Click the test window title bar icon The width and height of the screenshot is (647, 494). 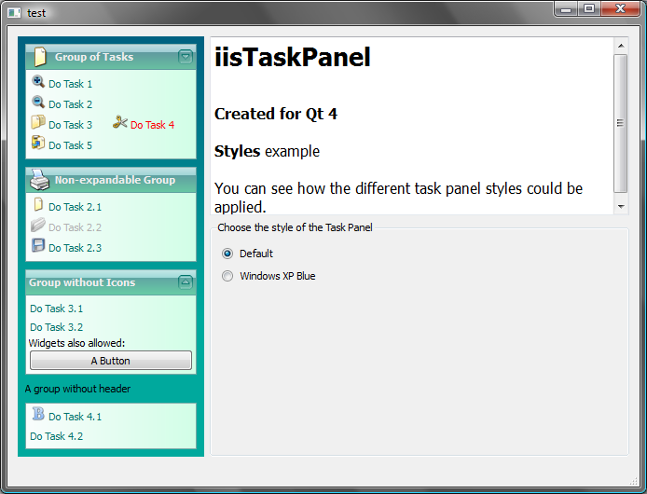click(14, 13)
